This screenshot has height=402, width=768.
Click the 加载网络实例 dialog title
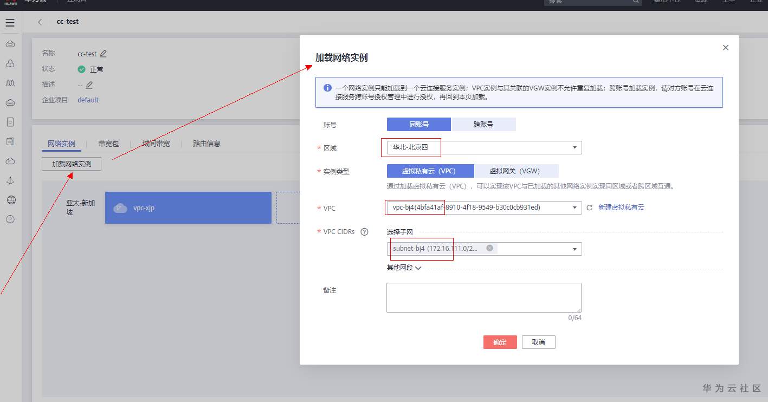click(x=341, y=57)
